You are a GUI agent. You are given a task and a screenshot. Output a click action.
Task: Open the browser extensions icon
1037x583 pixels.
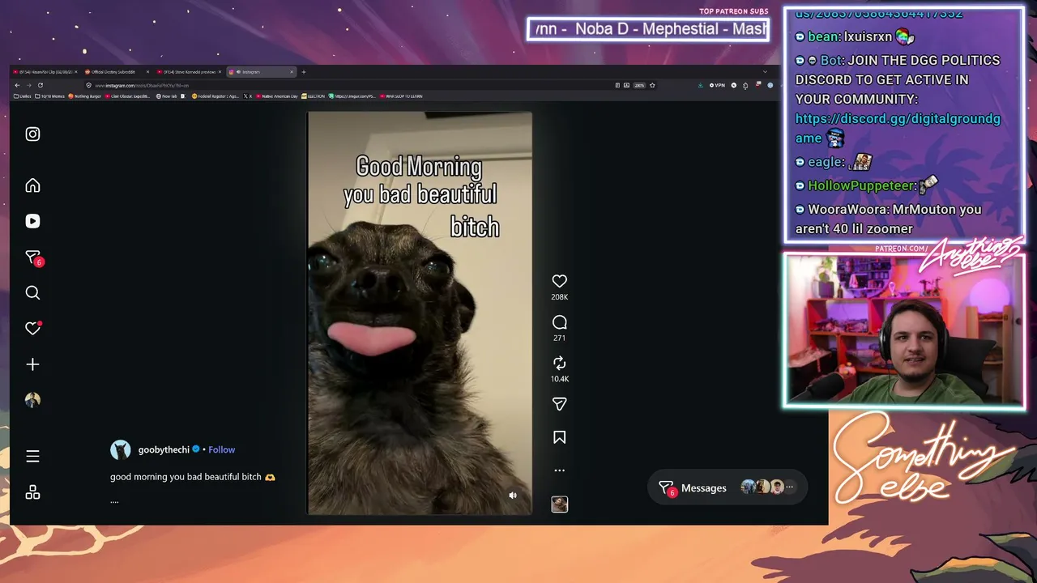pyautogui.click(x=745, y=85)
